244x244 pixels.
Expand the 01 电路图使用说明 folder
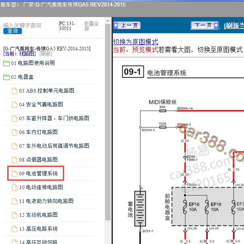33,63
